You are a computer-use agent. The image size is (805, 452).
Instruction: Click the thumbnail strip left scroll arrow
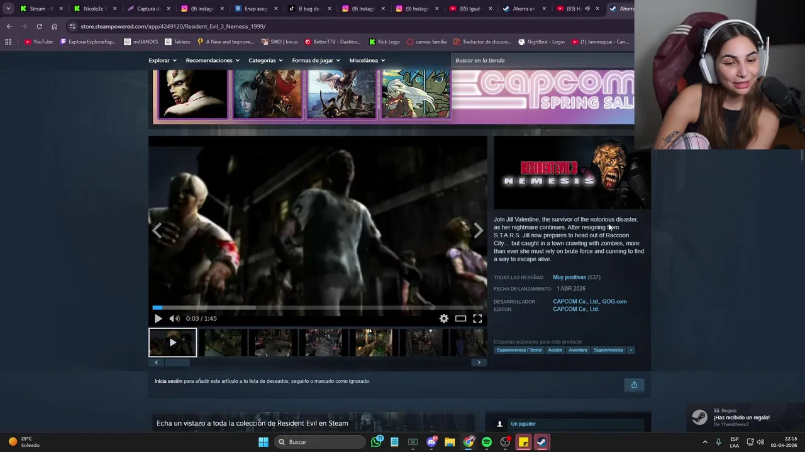157,362
